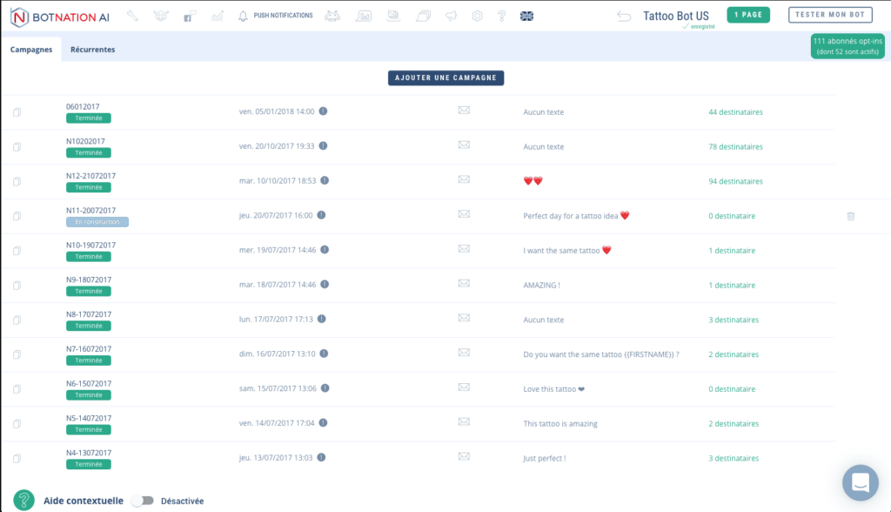Toggle the Aide contextuelle switch
Image resolution: width=891 pixels, height=512 pixels.
(x=143, y=501)
